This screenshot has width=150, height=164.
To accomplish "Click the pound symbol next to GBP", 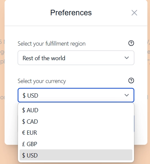I will [23, 144].
